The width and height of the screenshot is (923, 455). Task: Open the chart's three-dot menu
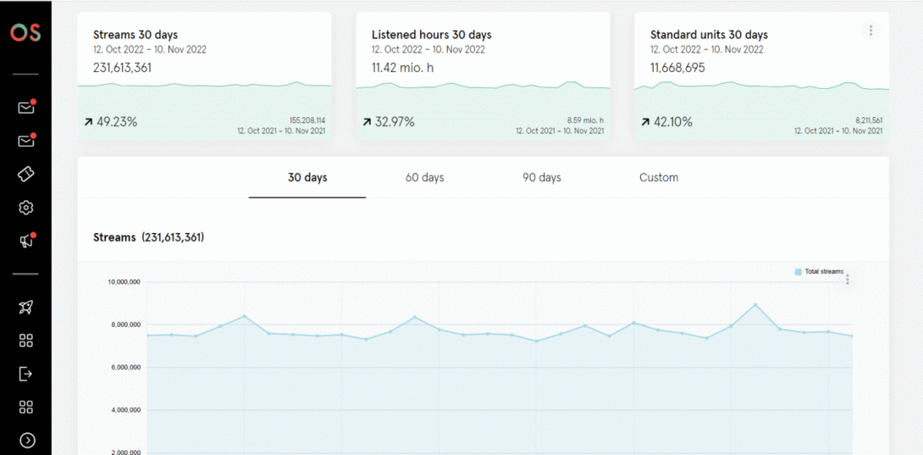point(848,280)
